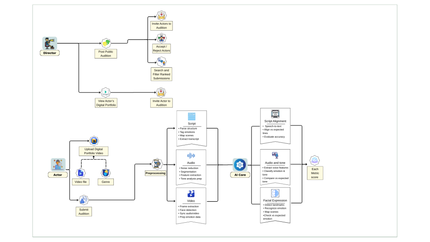Select the Each Metric score icon
Viewport: 430px width, 242px height.
tap(315, 160)
